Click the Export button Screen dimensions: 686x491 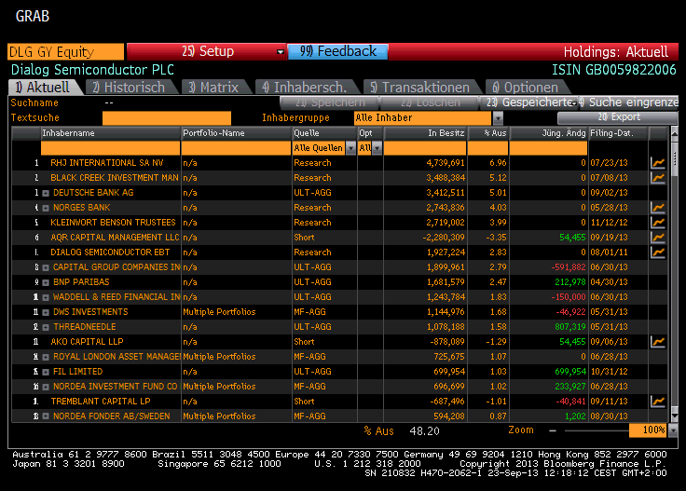[x=618, y=117]
